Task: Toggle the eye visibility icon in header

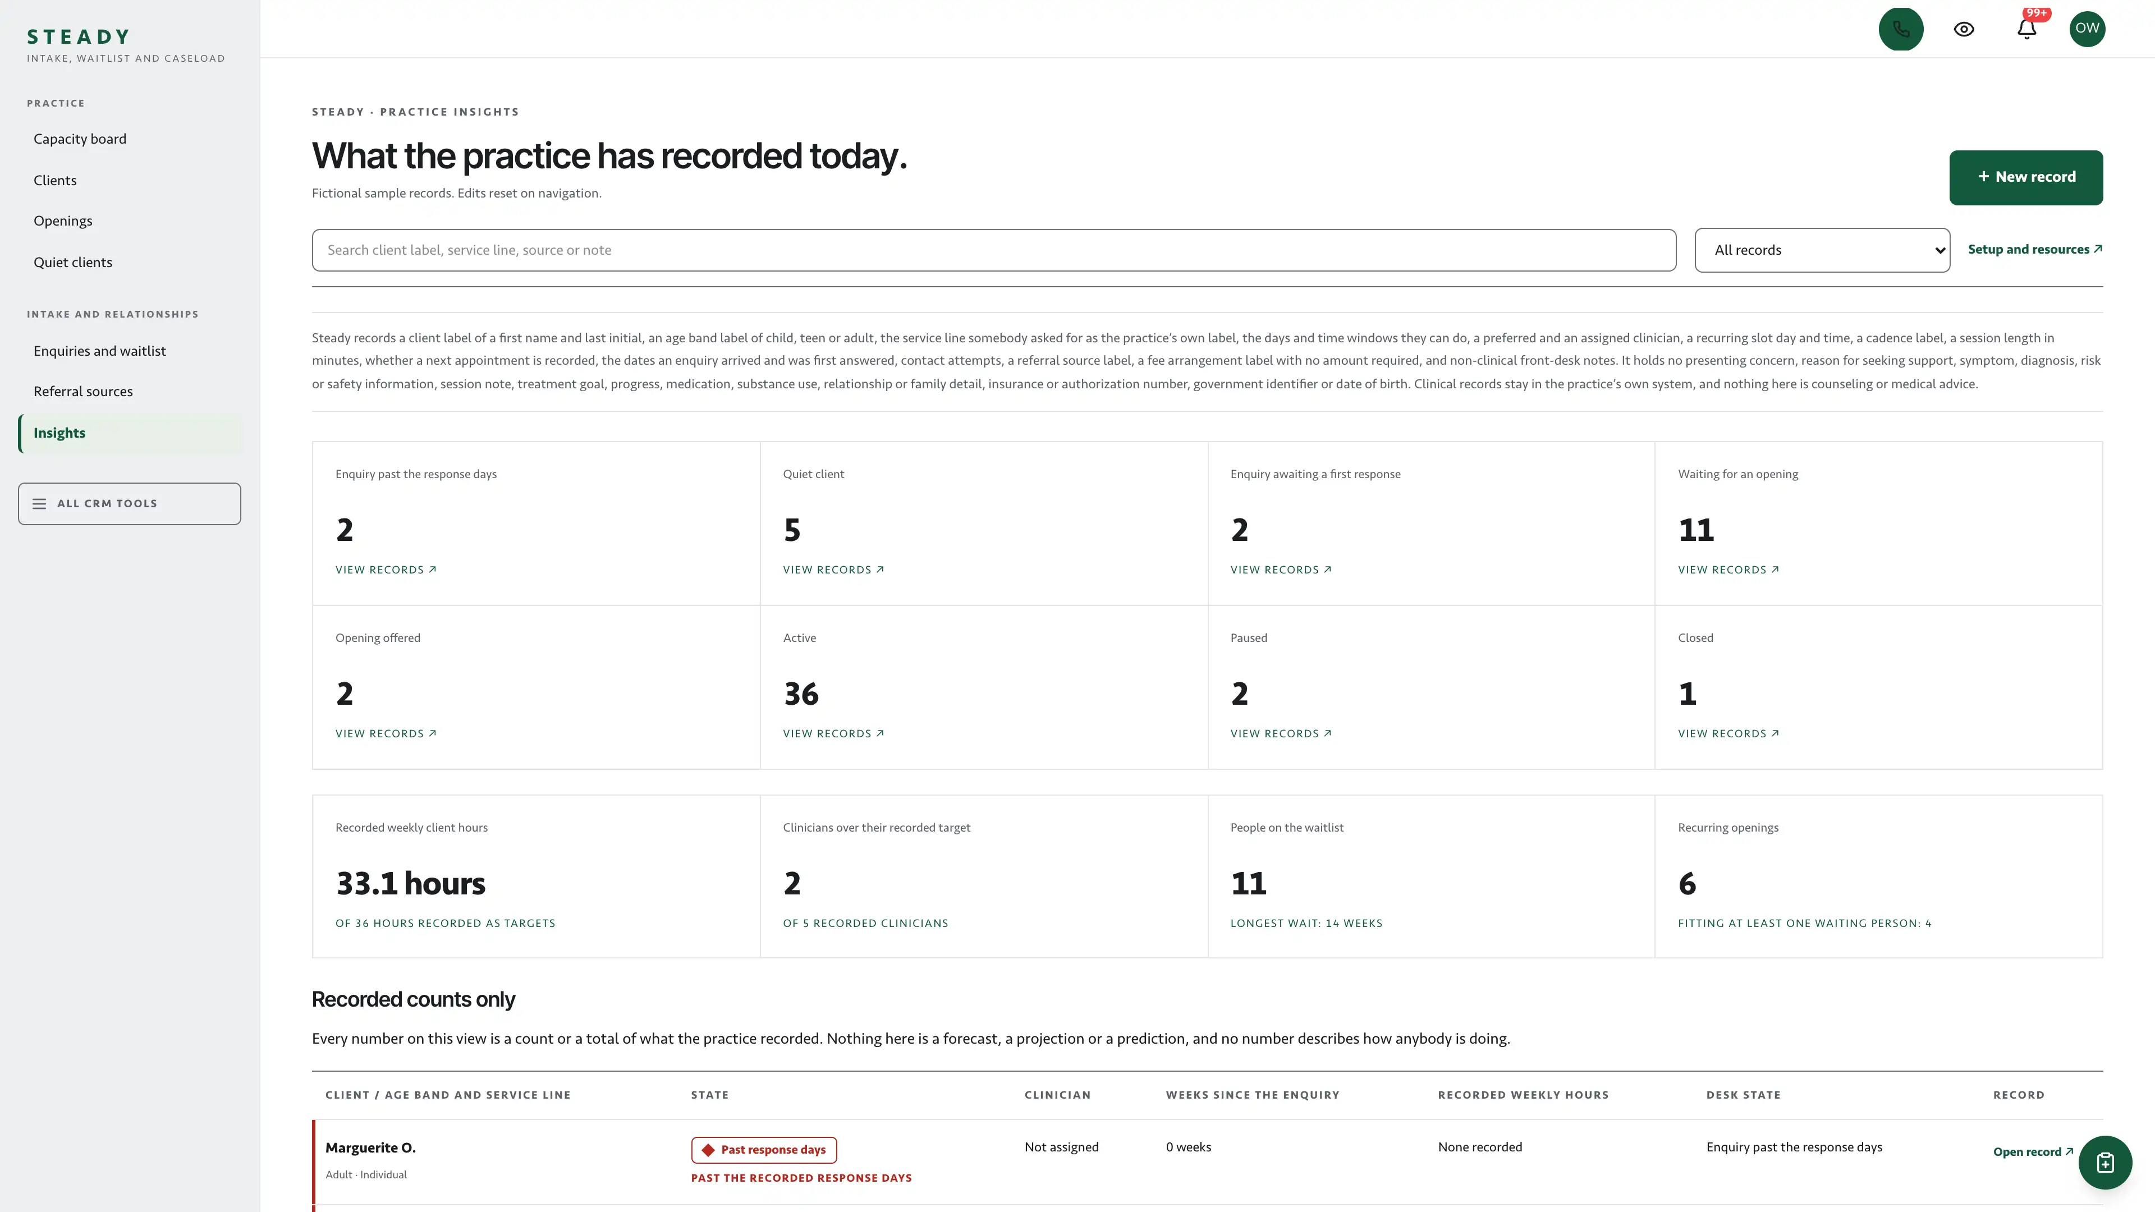Action: [x=1964, y=29]
